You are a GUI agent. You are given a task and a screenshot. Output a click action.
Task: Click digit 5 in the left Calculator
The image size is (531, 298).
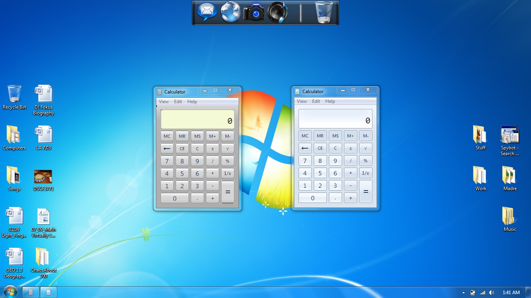click(182, 174)
